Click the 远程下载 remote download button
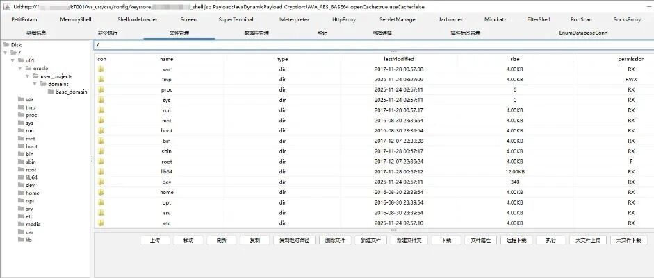Screen dimensions: 654x278 pyautogui.click(x=517, y=240)
